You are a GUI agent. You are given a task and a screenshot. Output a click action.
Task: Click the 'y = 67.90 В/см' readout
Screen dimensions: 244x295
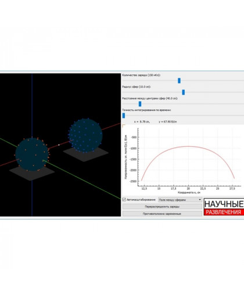tap(168, 122)
